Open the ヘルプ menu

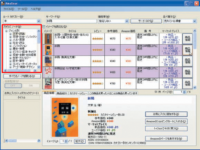pyautogui.click(x=36, y=9)
